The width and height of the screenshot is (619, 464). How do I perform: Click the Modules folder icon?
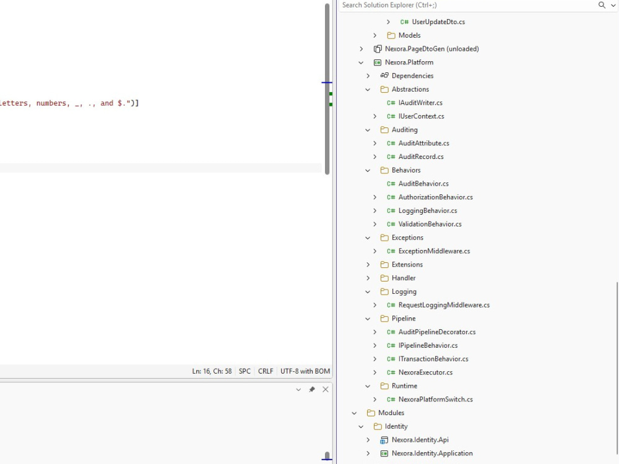(x=371, y=413)
